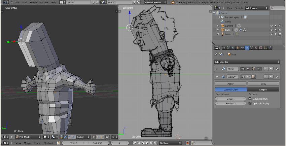Image resolution: width=286 pixels, height=146 pixels.
Task: Open the Object Constraints properties tab
Action: tap(242, 48)
